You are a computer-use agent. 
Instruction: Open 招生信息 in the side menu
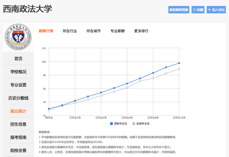[x=18, y=124]
